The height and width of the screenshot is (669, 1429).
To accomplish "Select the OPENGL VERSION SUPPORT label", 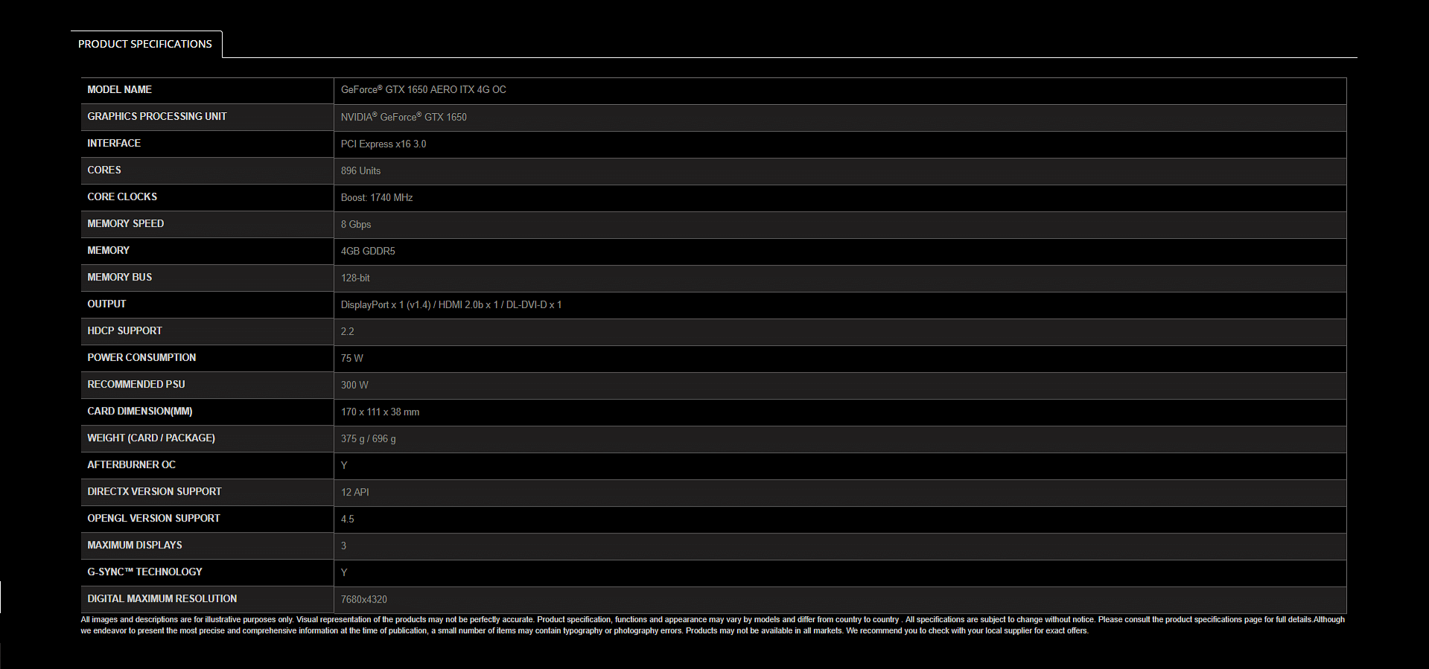I will pos(153,518).
